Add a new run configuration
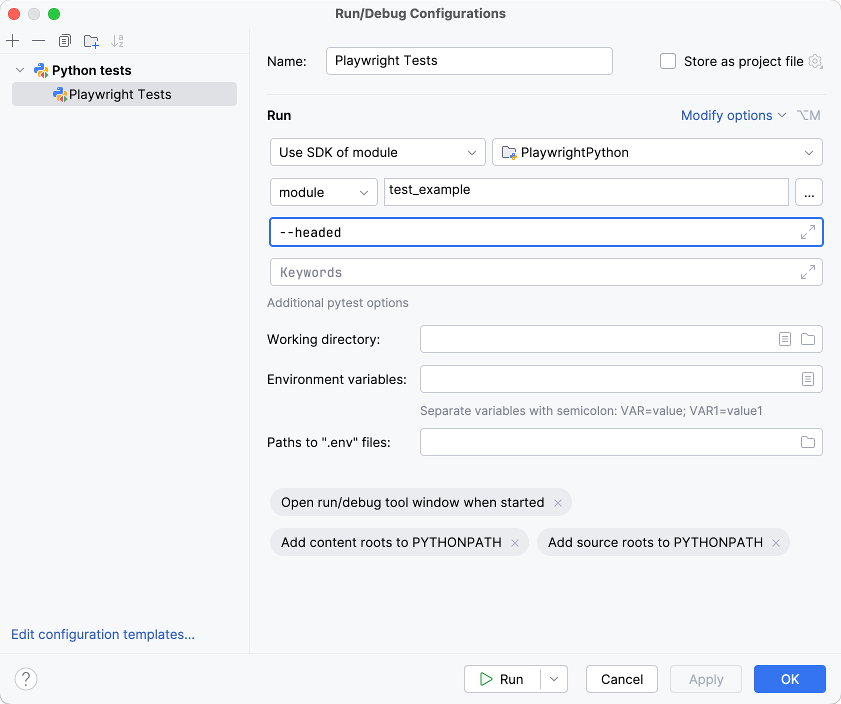Image resolution: width=841 pixels, height=704 pixels. click(x=12, y=40)
